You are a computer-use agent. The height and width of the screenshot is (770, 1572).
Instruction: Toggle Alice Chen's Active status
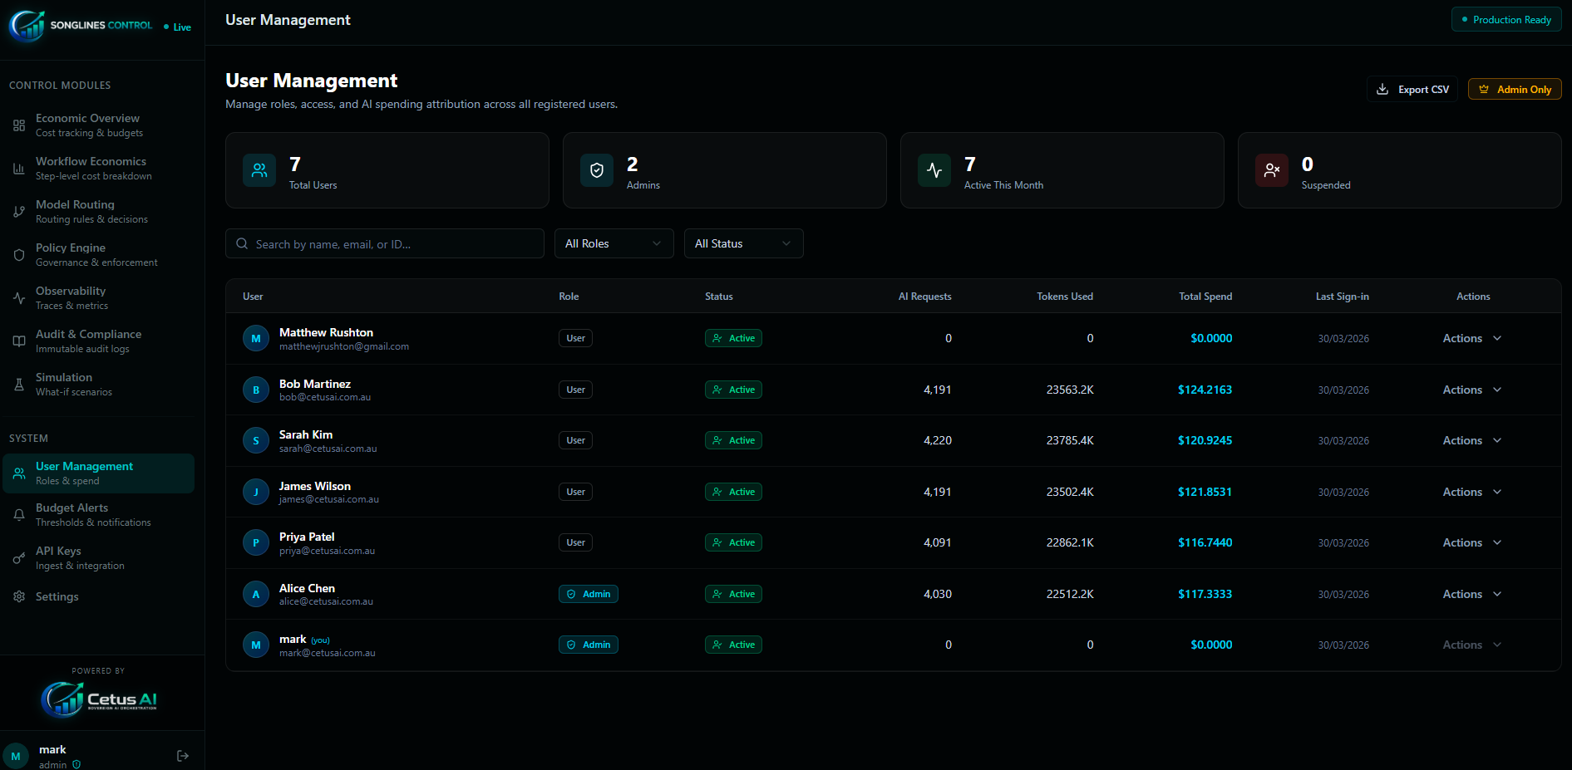(733, 593)
